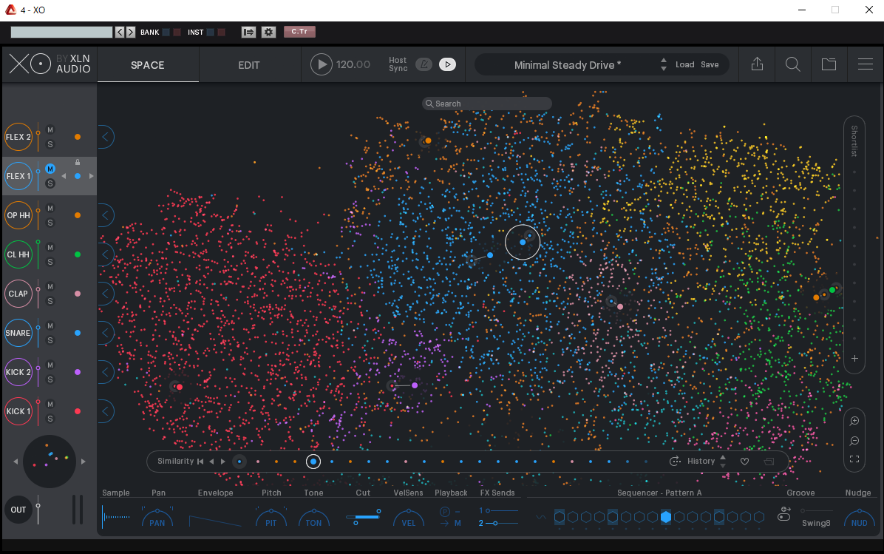The height and width of the screenshot is (554, 884).
Task: Click the tempo value 120.00
Action: click(353, 64)
